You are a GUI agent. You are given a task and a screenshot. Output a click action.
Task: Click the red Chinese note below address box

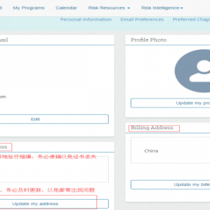48,190
